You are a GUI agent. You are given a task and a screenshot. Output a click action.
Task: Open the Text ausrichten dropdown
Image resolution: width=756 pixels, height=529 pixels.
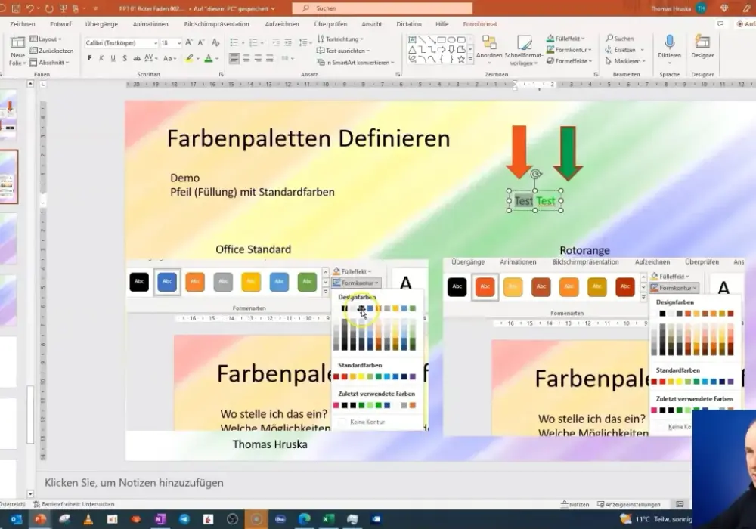click(x=343, y=51)
